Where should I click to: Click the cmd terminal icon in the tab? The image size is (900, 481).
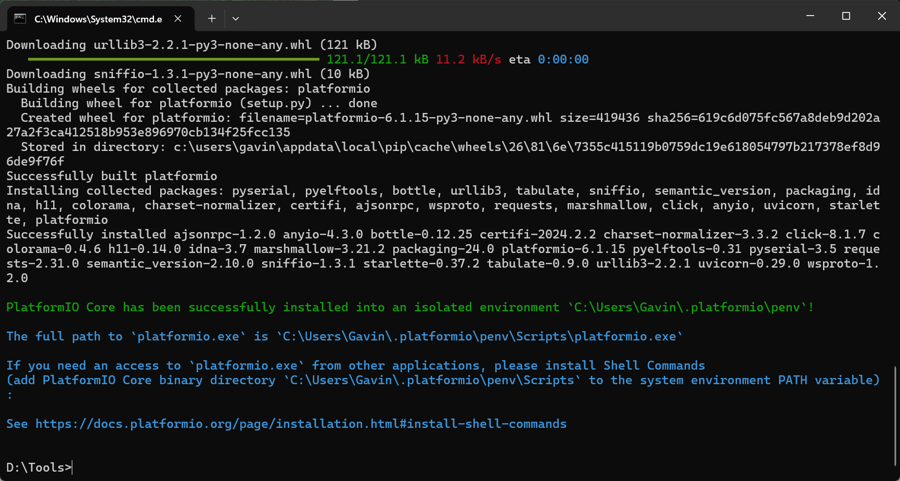click(20, 19)
